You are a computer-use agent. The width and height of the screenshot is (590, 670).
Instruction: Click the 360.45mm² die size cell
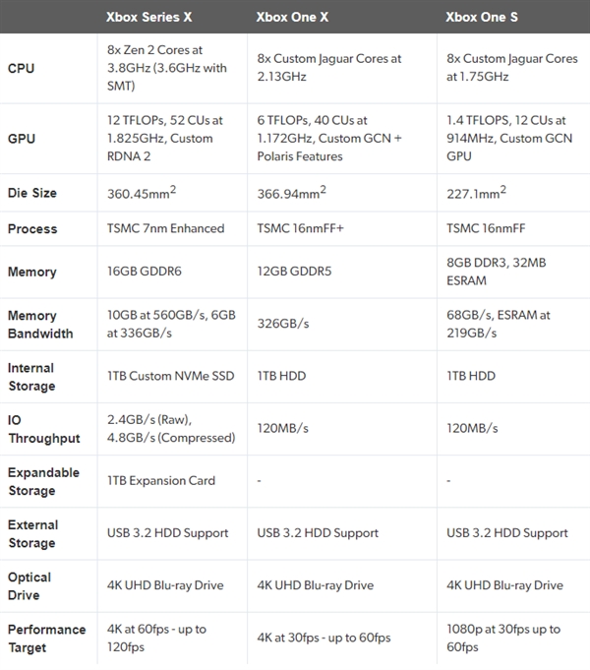[x=147, y=193]
